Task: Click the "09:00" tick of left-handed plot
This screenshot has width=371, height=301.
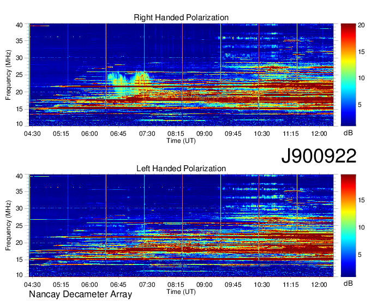Action: (205, 284)
